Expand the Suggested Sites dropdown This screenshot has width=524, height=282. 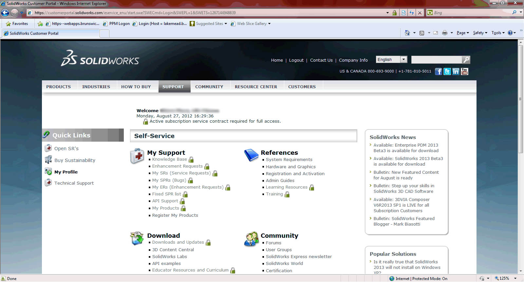(x=226, y=24)
